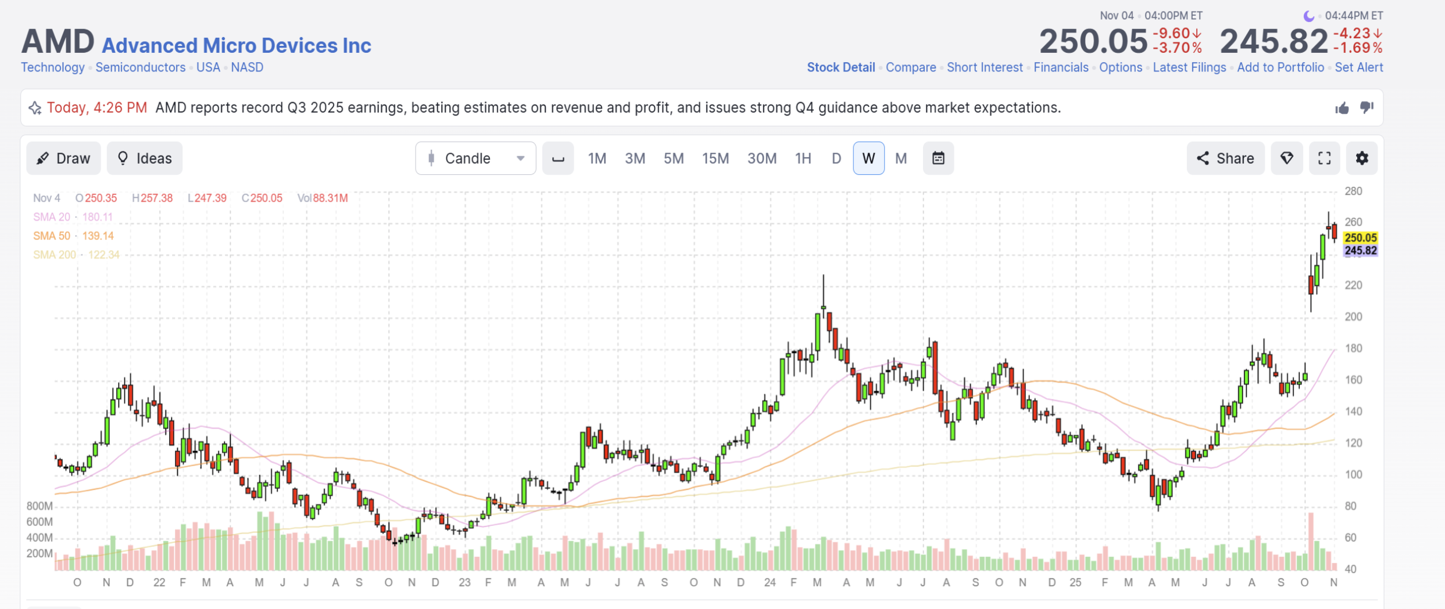Click the Share button
Image resolution: width=1445 pixels, height=609 pixels.
tap(1225, 158)
